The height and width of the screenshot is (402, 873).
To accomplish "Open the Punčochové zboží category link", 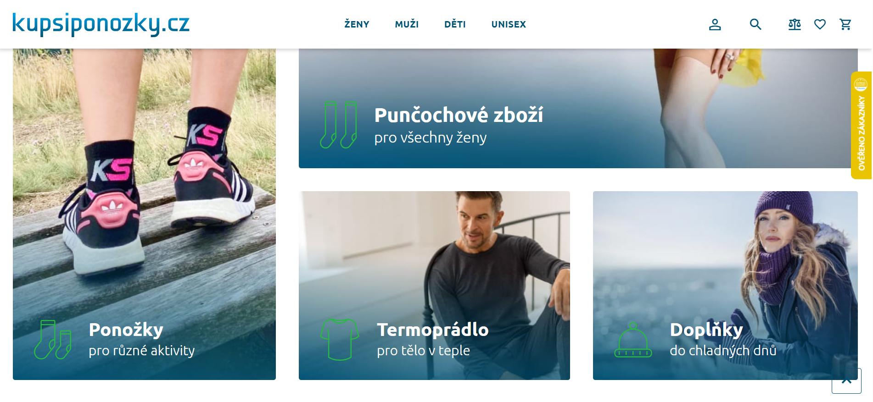I will pyautogui.click(x=578, y=108).
